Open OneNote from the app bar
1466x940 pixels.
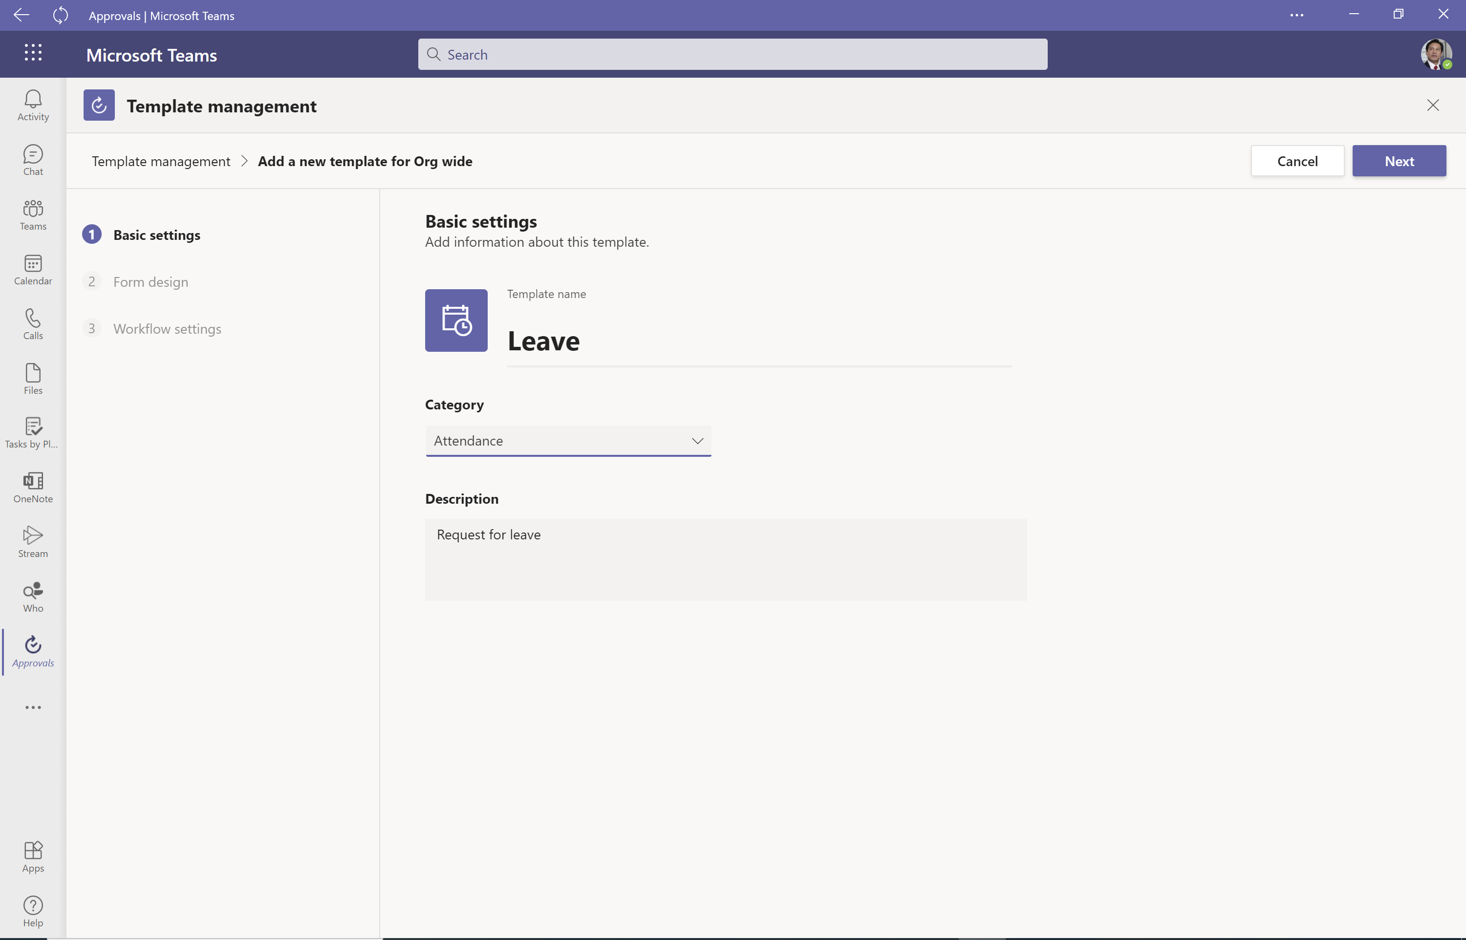(x=33, y=487)
